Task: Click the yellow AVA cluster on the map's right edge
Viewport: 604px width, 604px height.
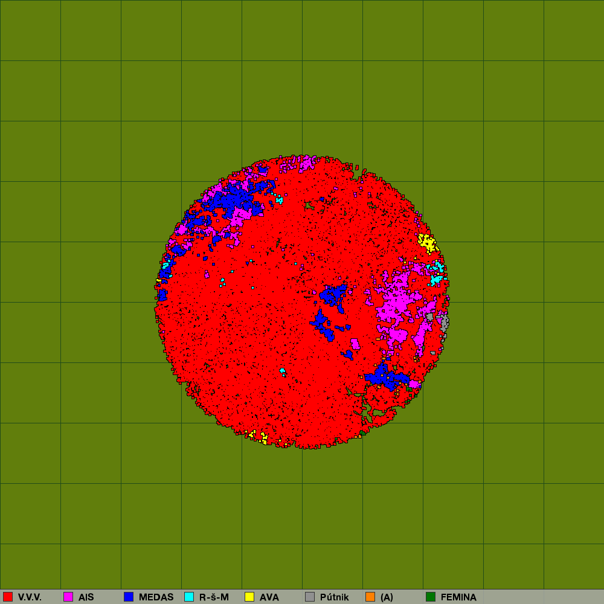Action: click(x=428, y=243)
